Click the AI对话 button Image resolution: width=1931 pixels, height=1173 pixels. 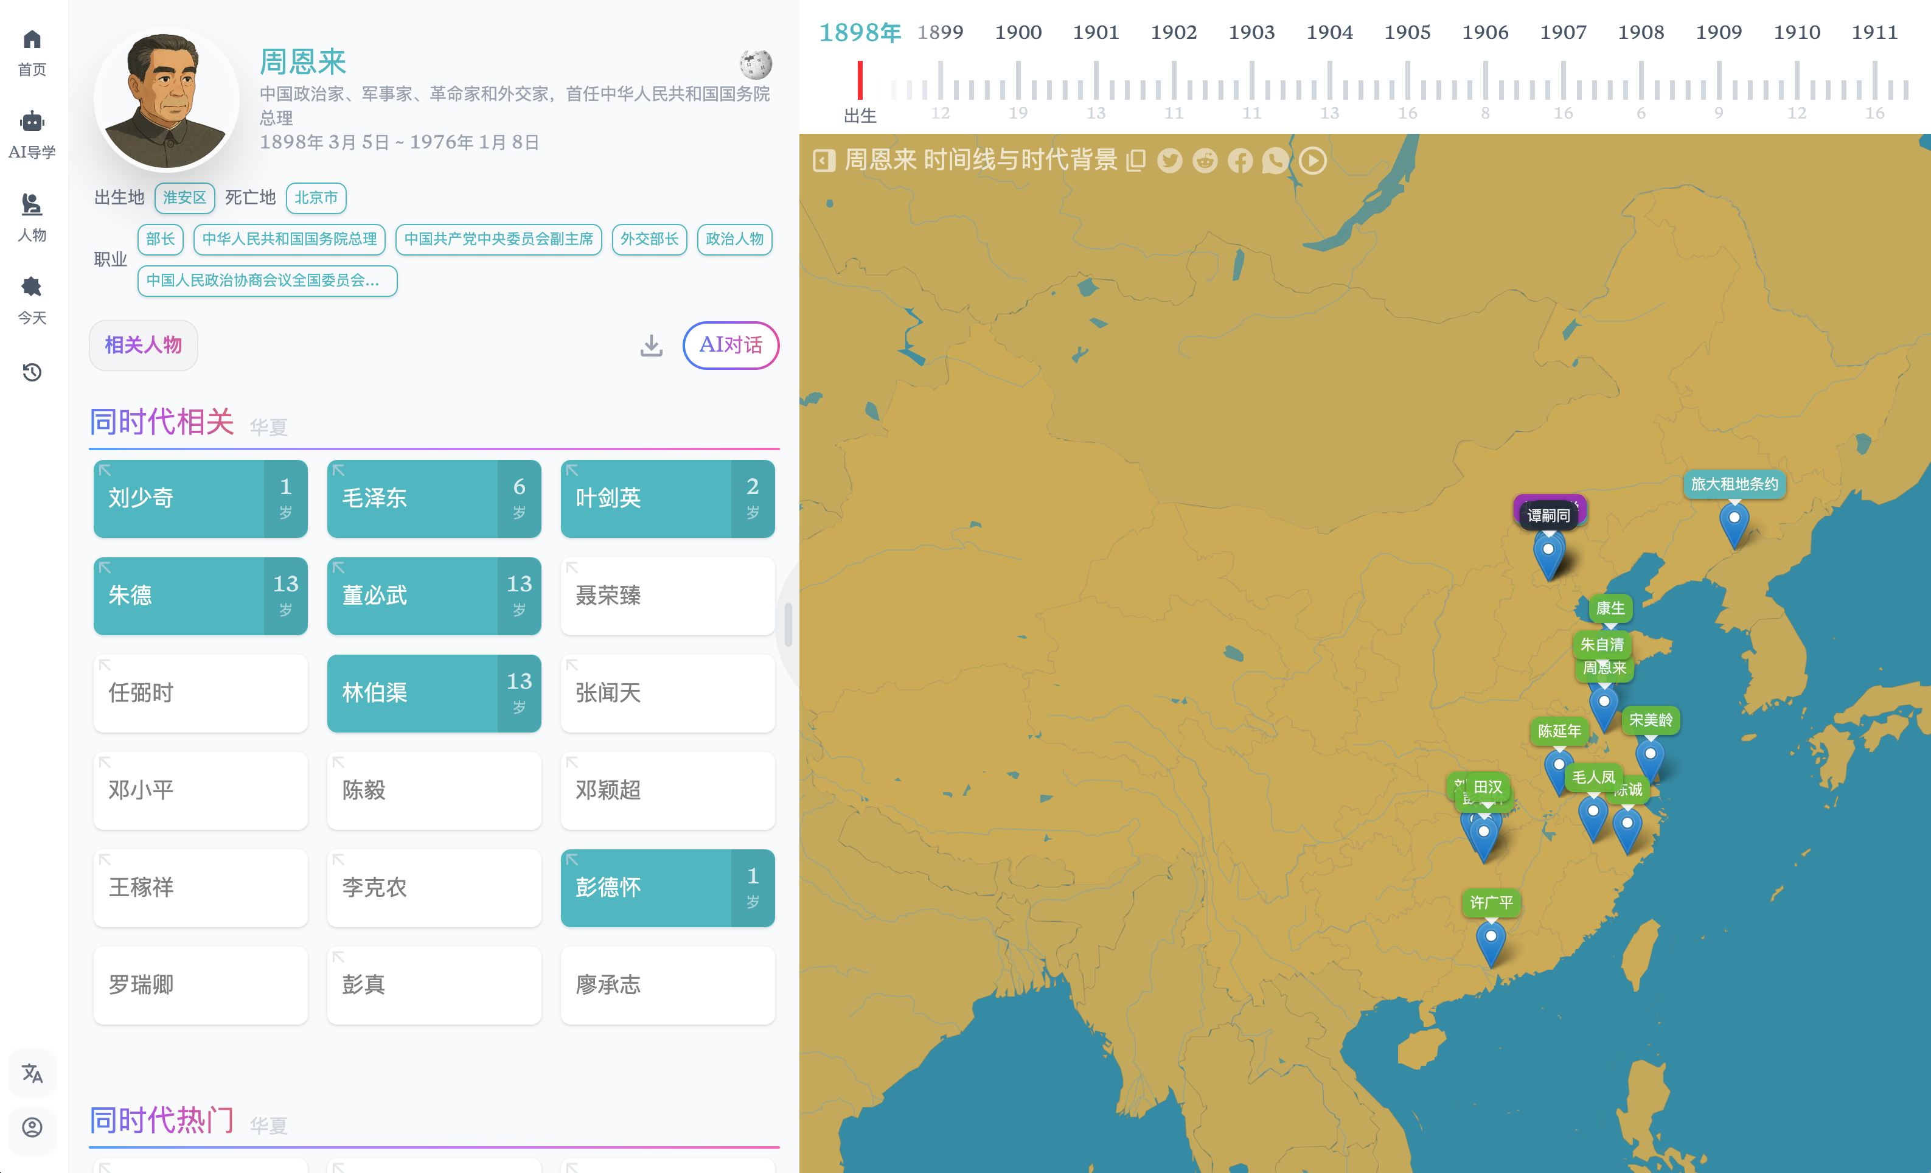click(731, 345)
